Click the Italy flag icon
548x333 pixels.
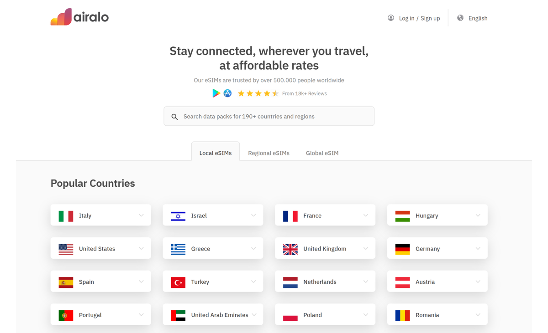pyautogui.click(x=66, y=216)
